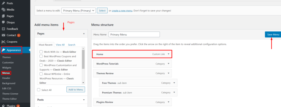Open Edit CSS under Appearance
281x107 pixels.
click(7, 88)
